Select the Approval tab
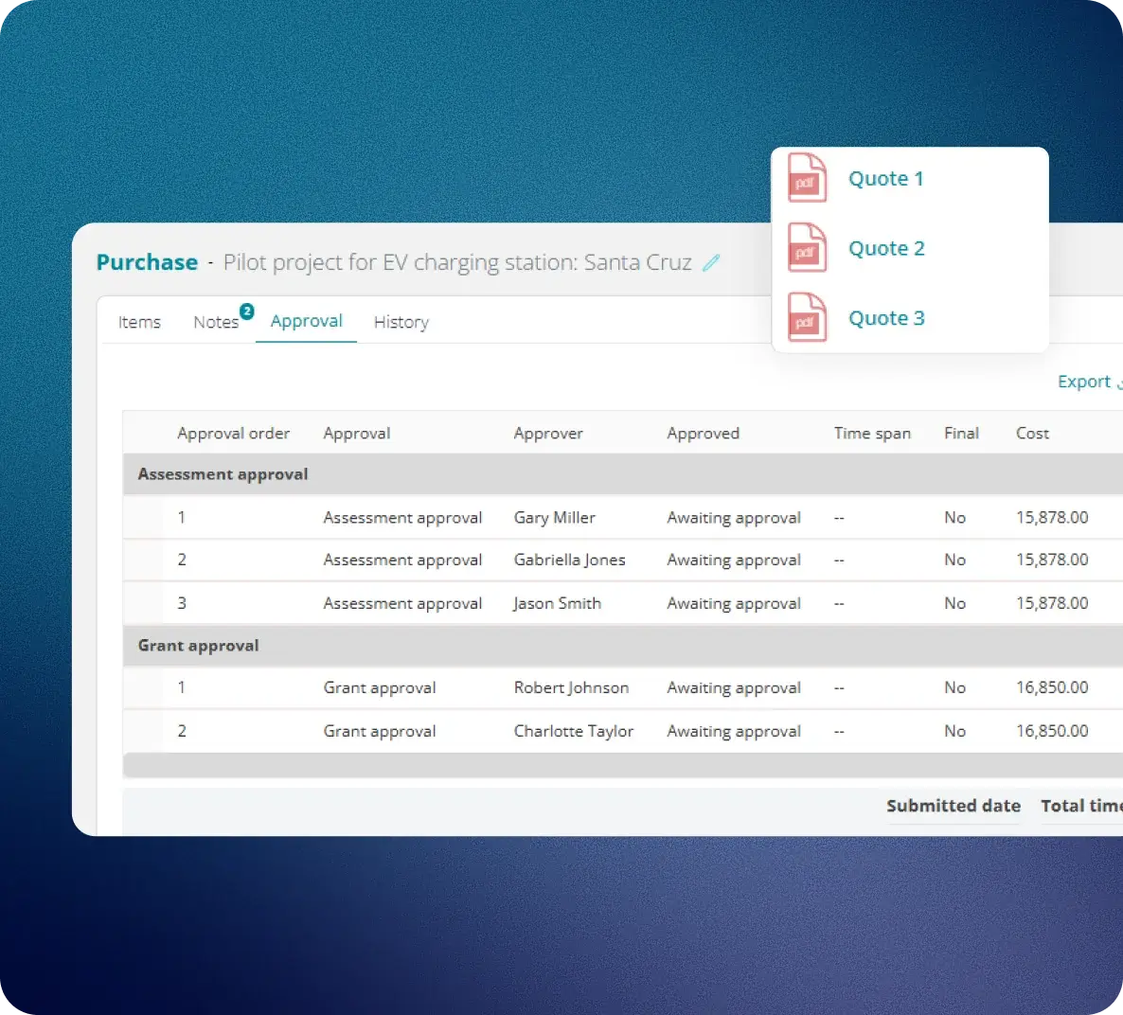Viewport: 1123px width, 1015px height. pyautogui.click(x=307, y=321)
